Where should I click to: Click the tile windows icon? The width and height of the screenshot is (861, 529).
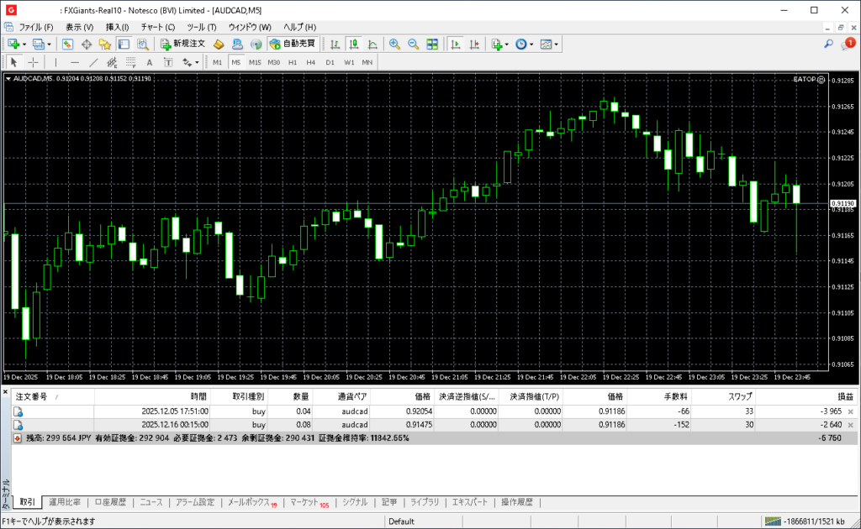click(x=432, y=44)
